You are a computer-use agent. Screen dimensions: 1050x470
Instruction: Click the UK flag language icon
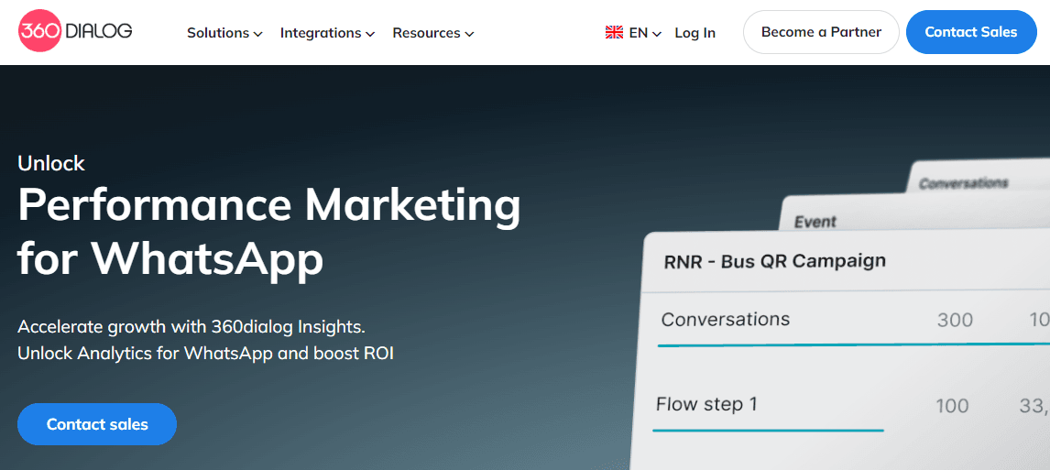click(x=614, y=33)
